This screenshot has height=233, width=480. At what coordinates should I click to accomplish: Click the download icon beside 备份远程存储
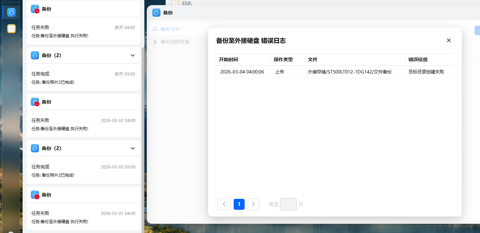tap(155, 42)
